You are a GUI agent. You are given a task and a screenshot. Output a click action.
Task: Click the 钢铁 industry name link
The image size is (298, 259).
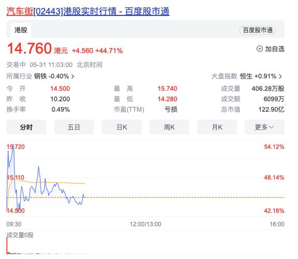[41, 77]
